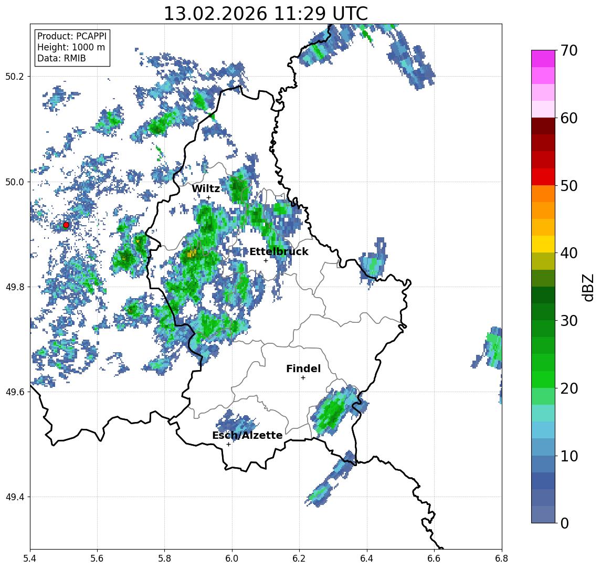Click the longitude tick label 6.2

(299, 559)
